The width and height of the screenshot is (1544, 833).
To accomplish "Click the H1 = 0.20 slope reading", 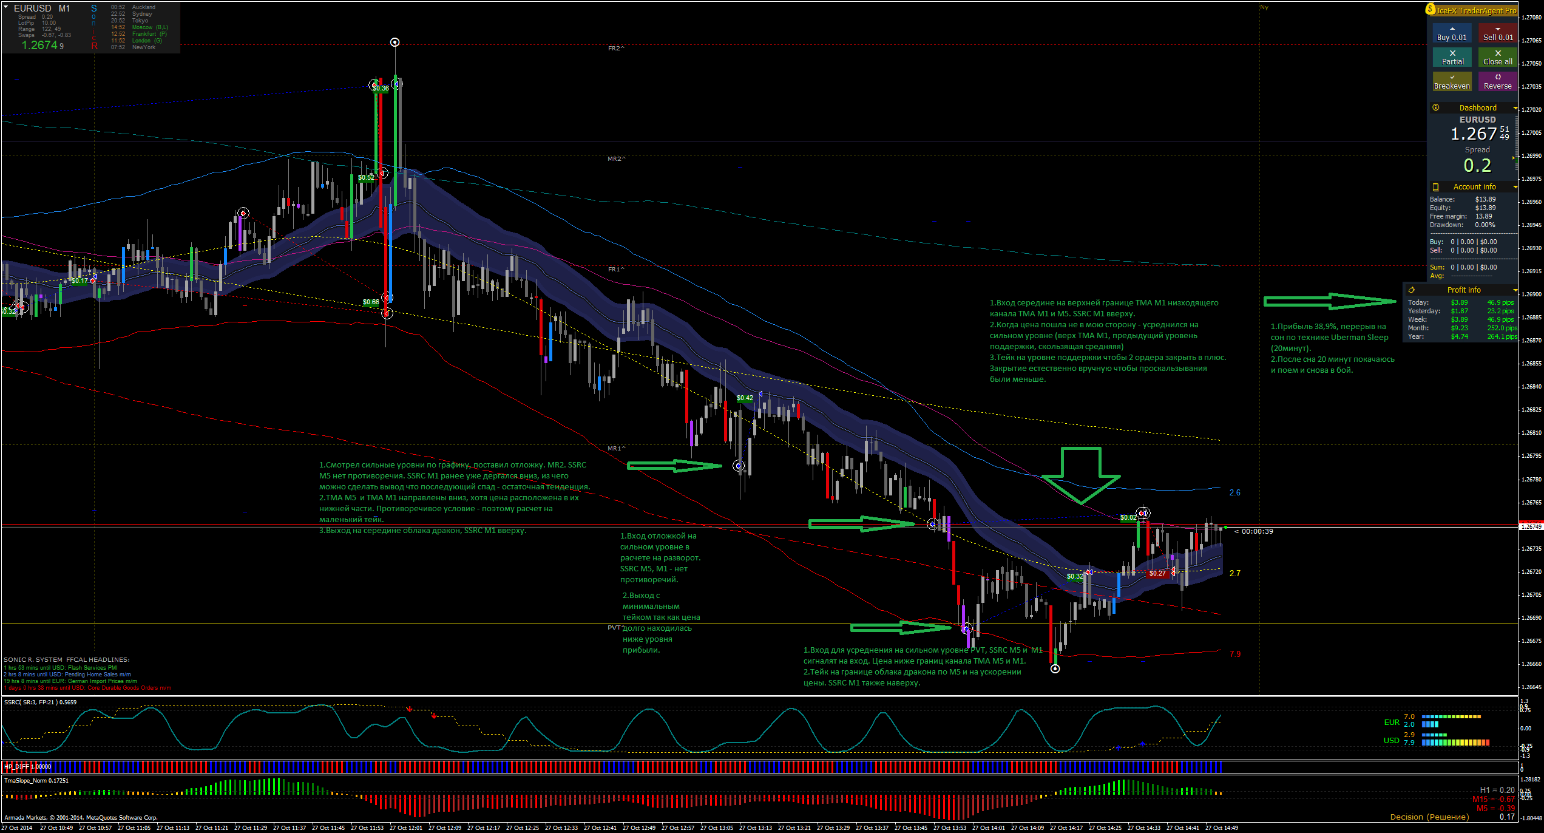I will click(x=1497, y=790).
